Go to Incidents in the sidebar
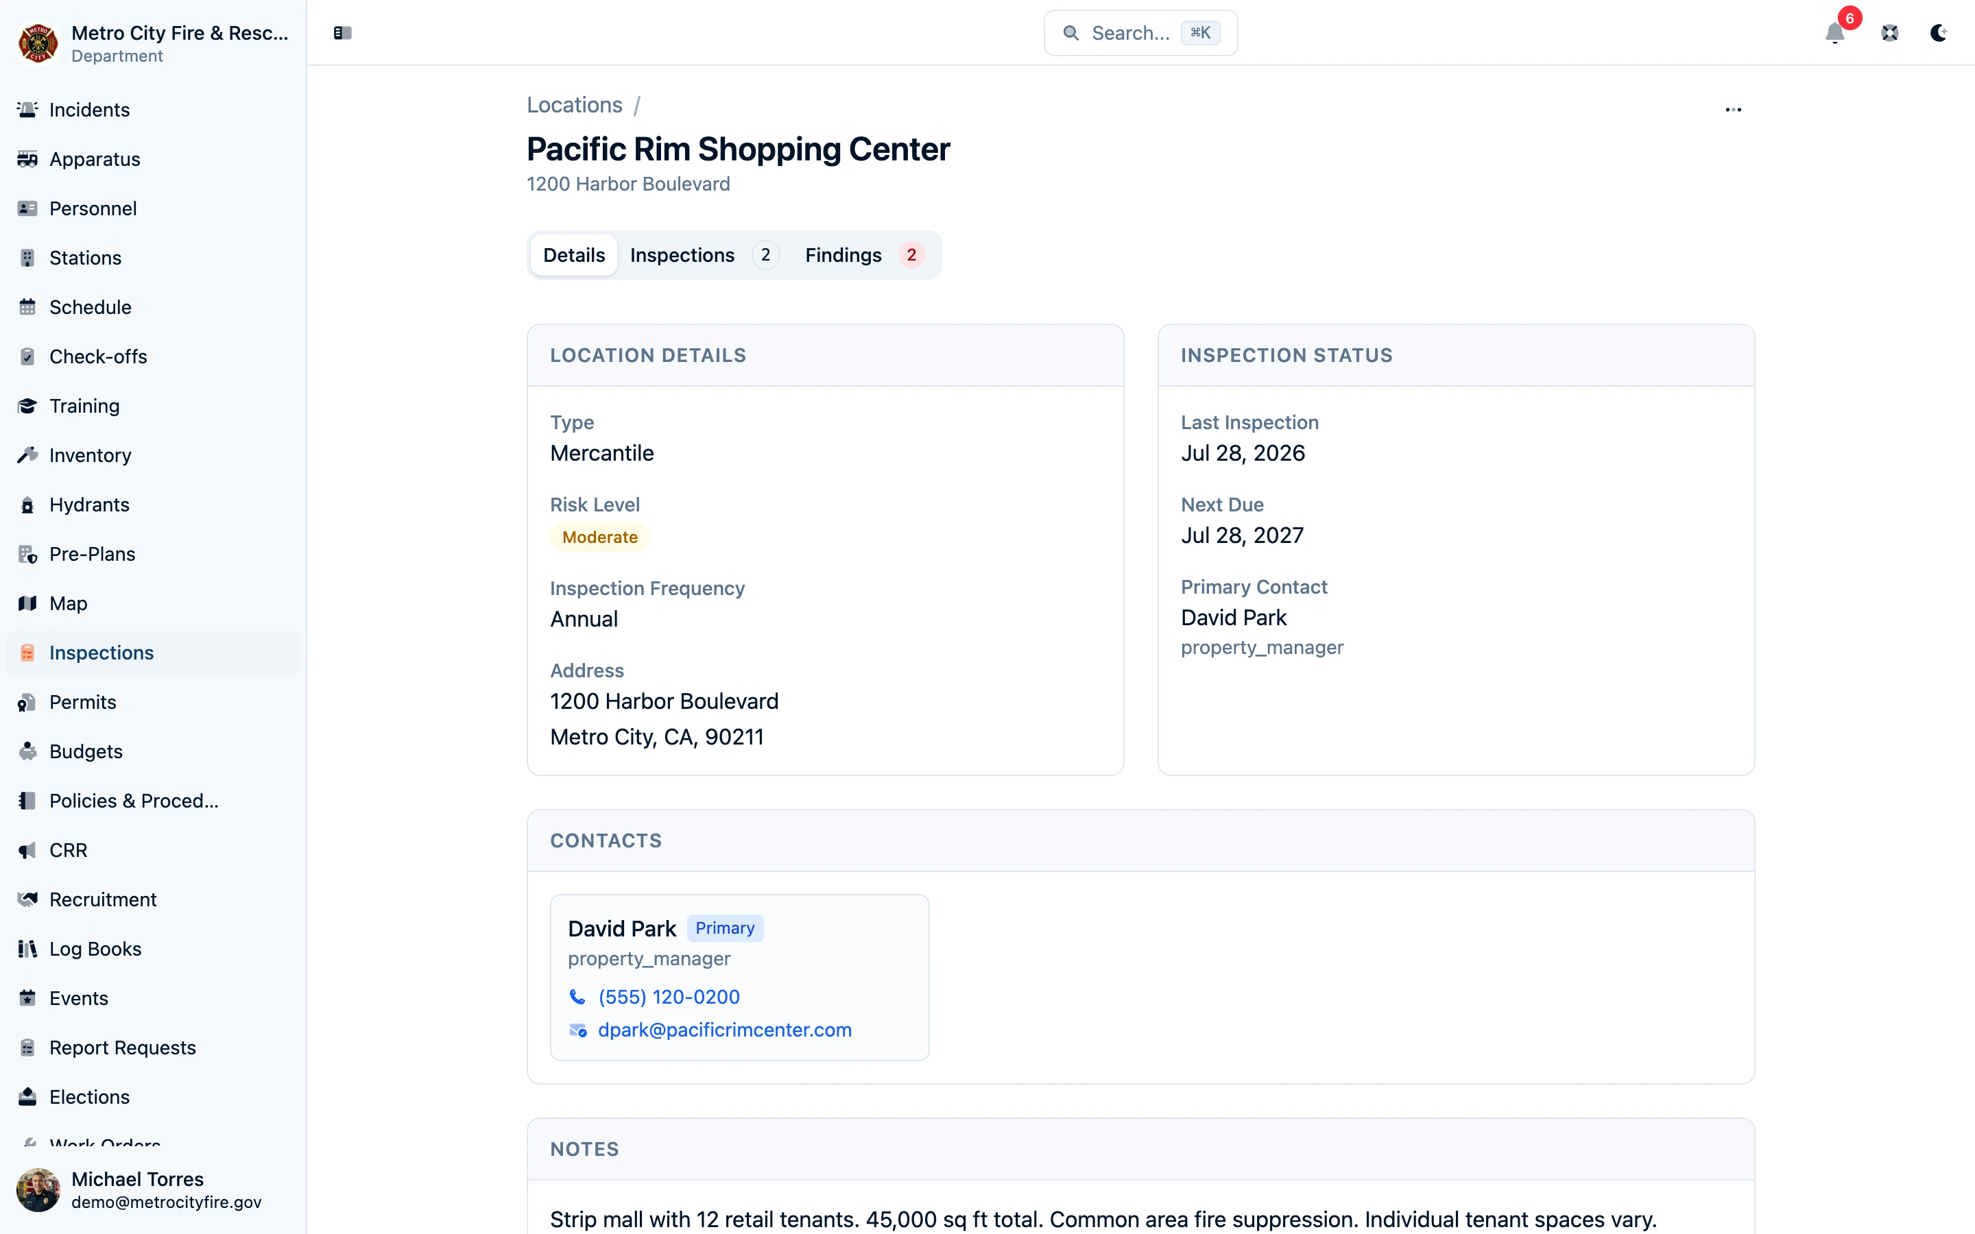Image resolution: width=1975 pixels, height=1234 pixels. click(x=154, y=110)
